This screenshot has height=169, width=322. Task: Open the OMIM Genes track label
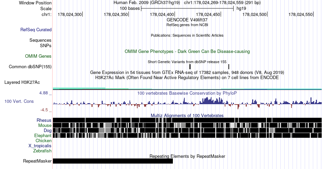pyautogui.click(x=38, y=56)
